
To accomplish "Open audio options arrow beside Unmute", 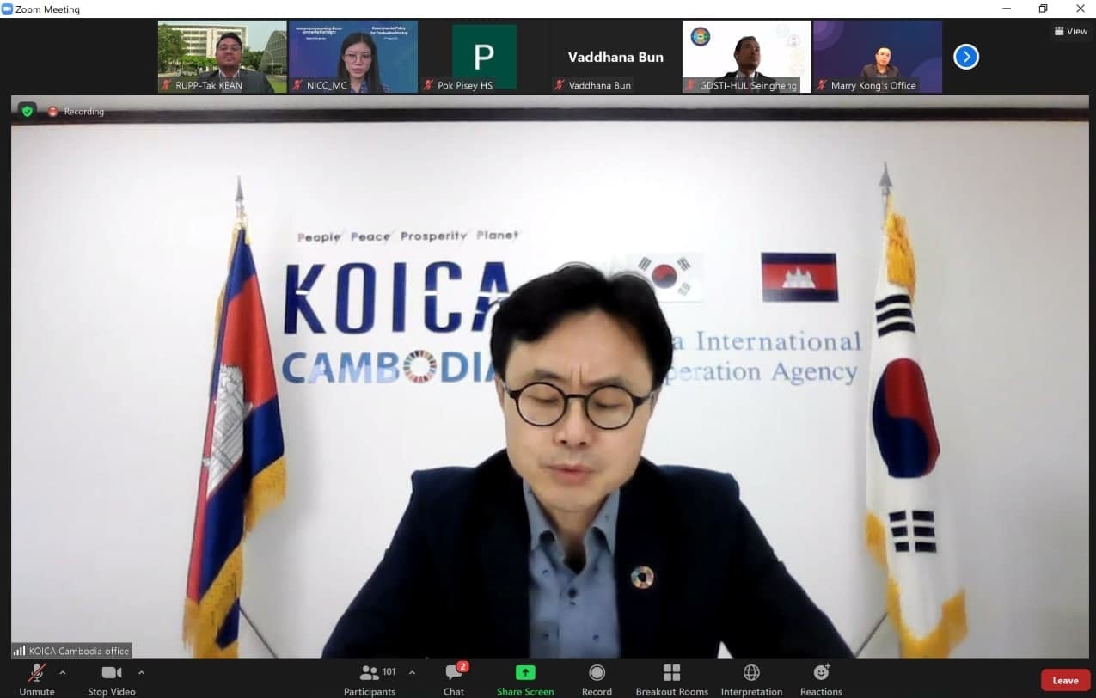I will tap(62, 672).
